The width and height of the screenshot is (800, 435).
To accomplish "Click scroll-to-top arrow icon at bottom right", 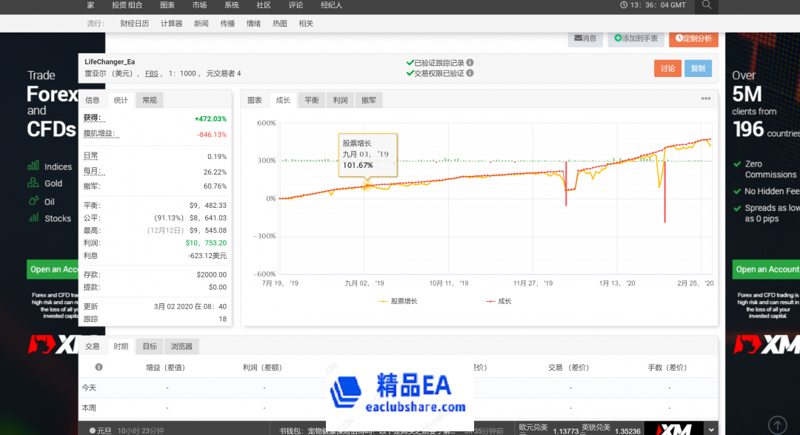I will click(x=777, y=425).
